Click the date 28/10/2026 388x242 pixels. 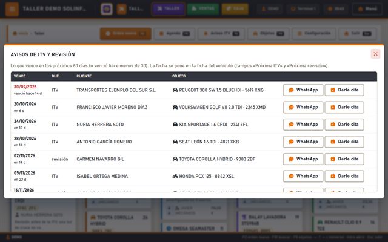(25, 139)
